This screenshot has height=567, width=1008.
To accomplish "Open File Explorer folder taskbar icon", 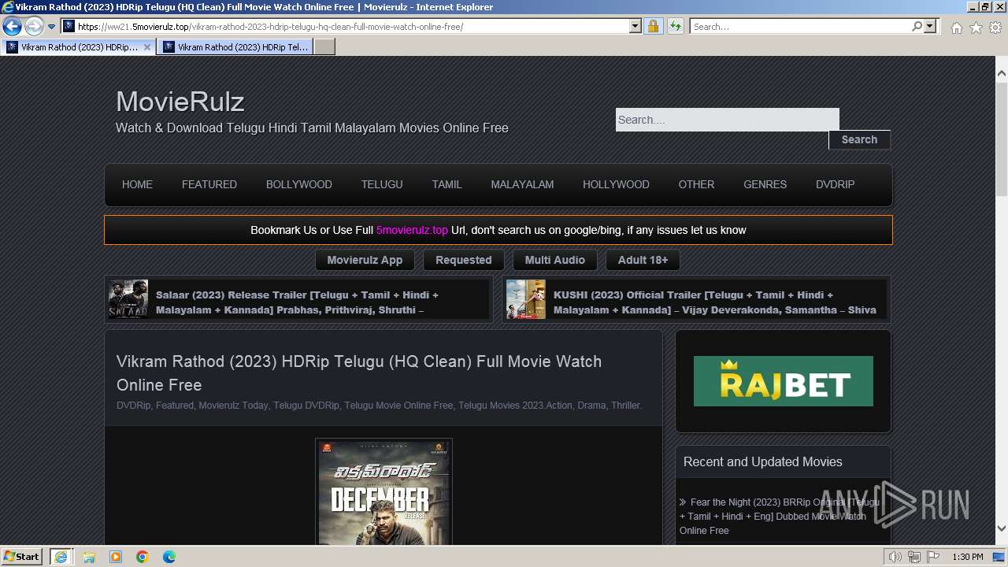I will pyautogui.click(x=89, y=557).
